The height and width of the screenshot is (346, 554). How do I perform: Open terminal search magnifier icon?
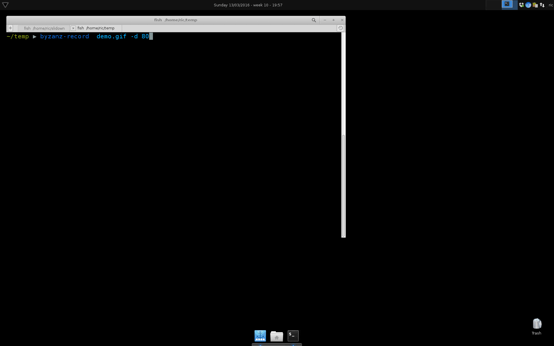click(x=314, y=20)
